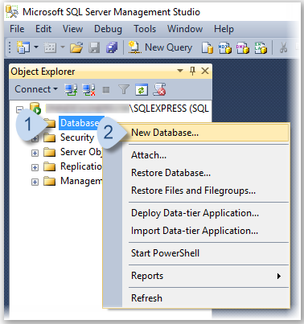Image resolution: width=304 pixels, height=324 pixels.
Task: Click the Disconnect server icon
Action: point(88,89)
